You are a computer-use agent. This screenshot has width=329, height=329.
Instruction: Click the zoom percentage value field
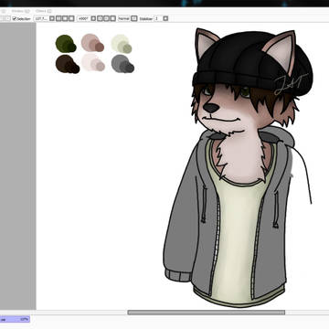click(x=42, y=18)
